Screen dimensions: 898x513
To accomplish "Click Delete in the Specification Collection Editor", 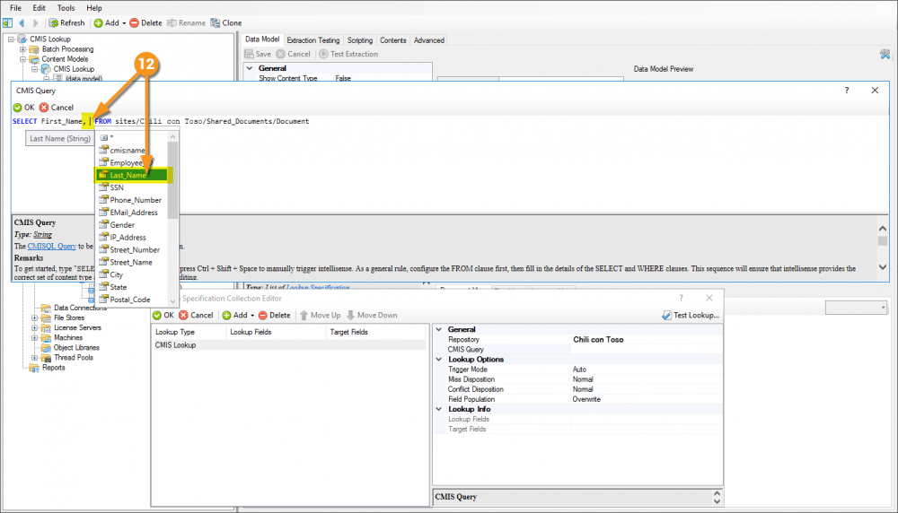I will click(x=274, y=315).
